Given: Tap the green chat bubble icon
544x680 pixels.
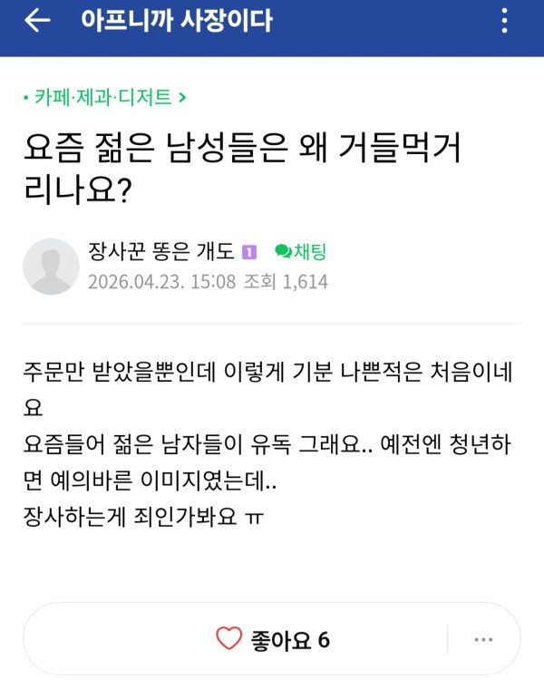Looking at the screenshot, I should (282, 251).
